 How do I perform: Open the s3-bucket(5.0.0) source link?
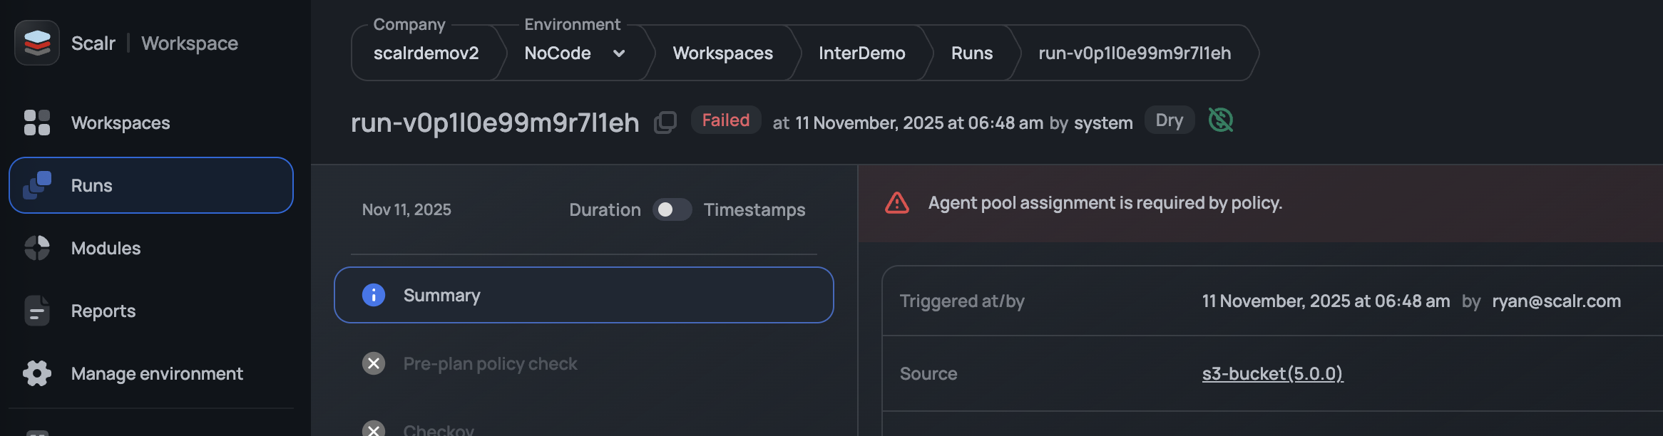pos(1273,373)
